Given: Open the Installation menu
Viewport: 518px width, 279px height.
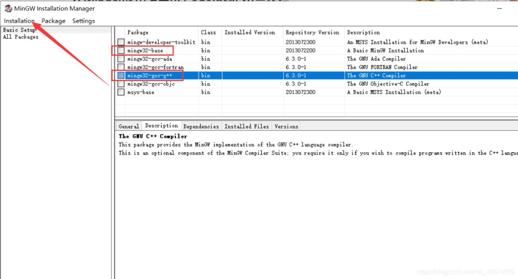Looking at the screenshot, I should [x=19, y=21].
